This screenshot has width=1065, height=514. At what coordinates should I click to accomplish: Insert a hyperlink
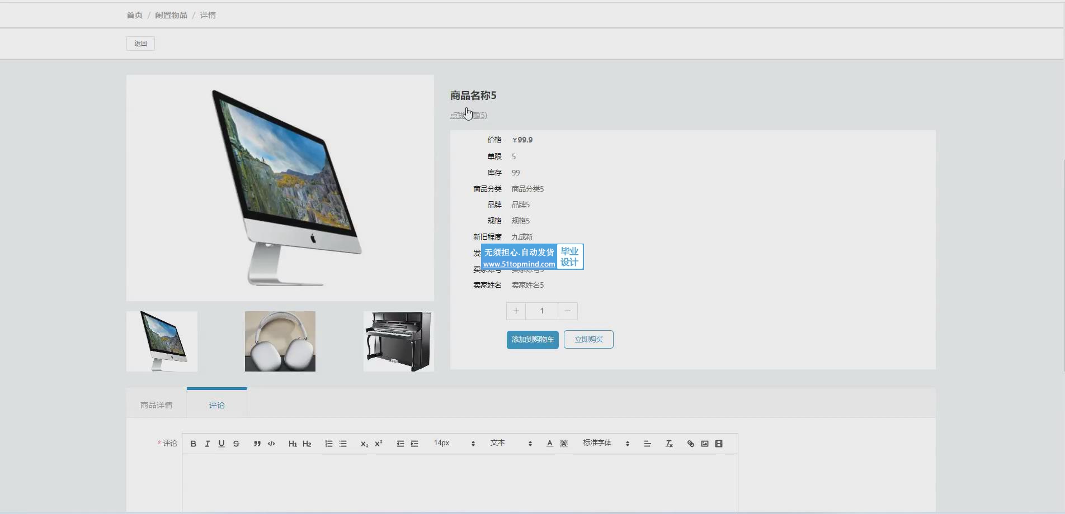click(x=691, y=444)
